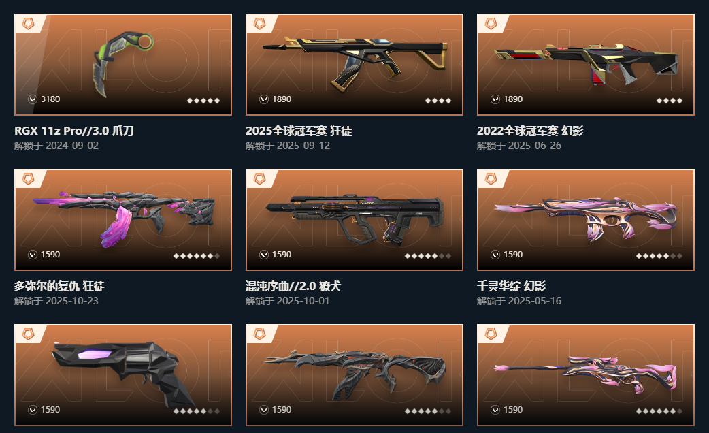Open the 千灵华绽 幻影 pink rifle thumbnail
The width and height of the screenshot is (709, 433).
pos(586,218)
